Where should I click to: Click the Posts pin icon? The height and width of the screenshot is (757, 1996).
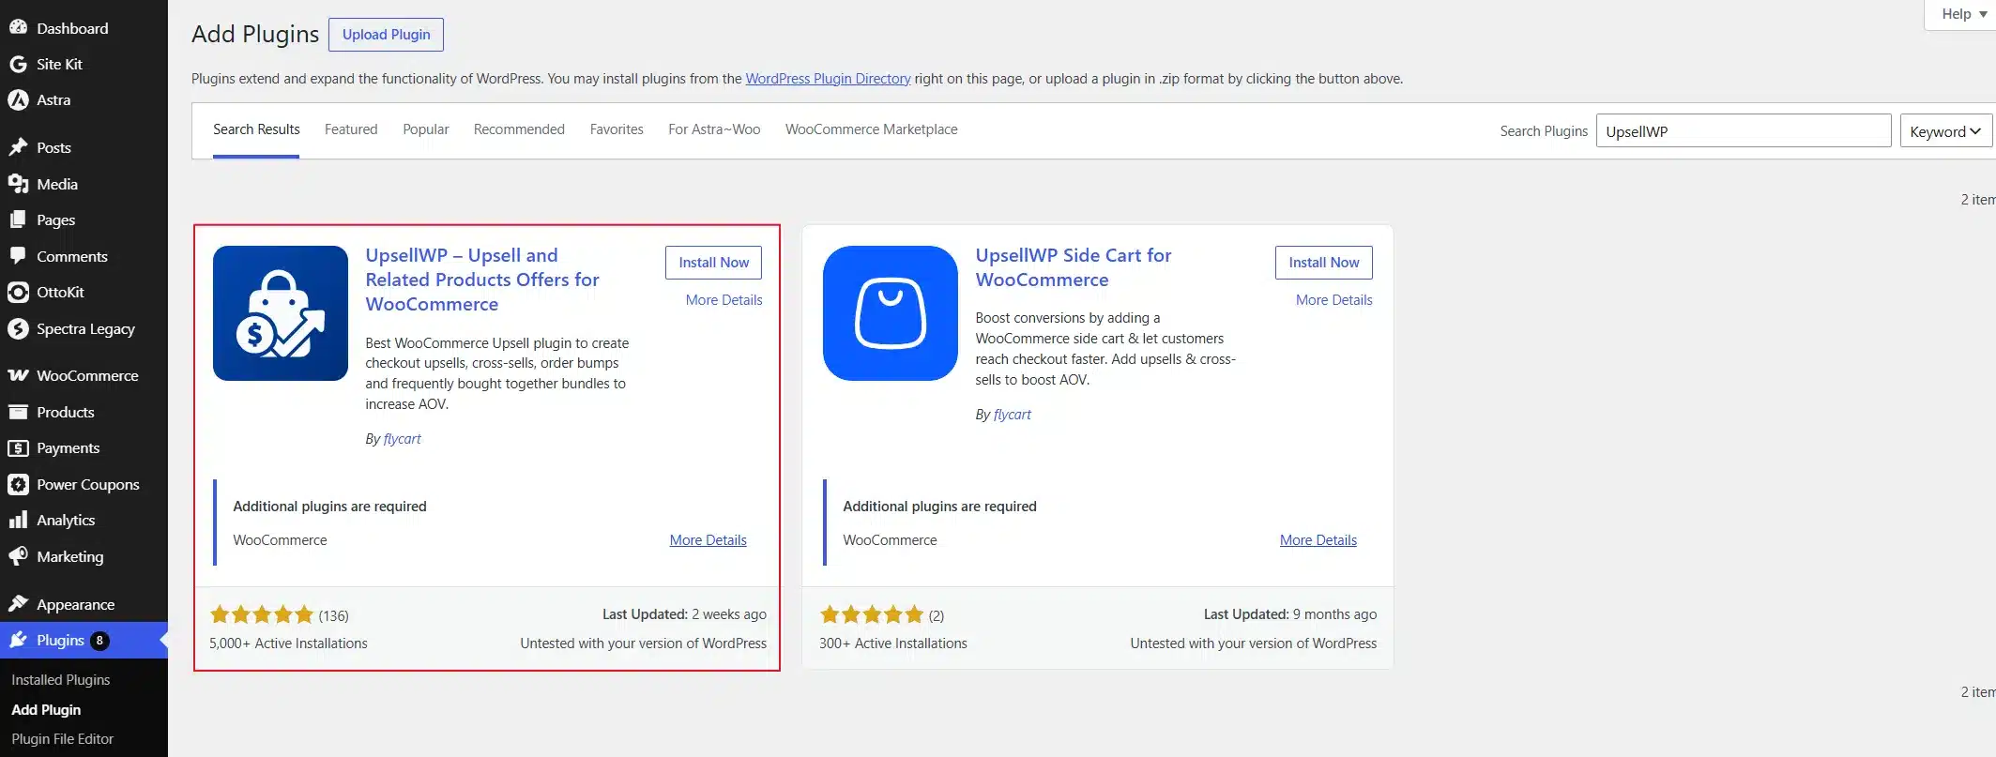[18, 147]
